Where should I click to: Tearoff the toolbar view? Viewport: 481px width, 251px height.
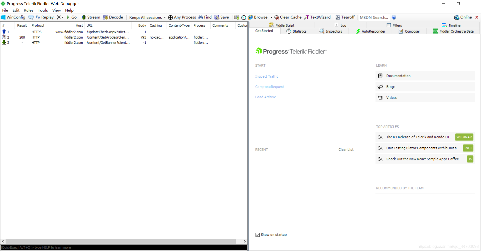pyautogui.click(x=345, y=17)
